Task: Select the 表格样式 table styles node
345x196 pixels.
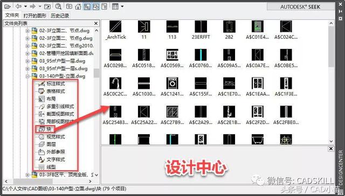Action: pyautogui.click(x=56, y=91)
